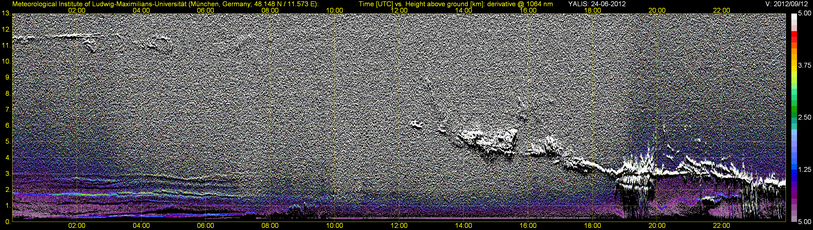Image resolution: width=813 pixels, height=230 pixels.
Task: Click '18:00' on the bottom time axis
Action: (592, 226)
